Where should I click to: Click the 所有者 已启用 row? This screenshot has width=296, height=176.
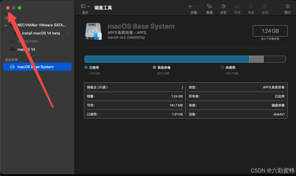(237, 96)
